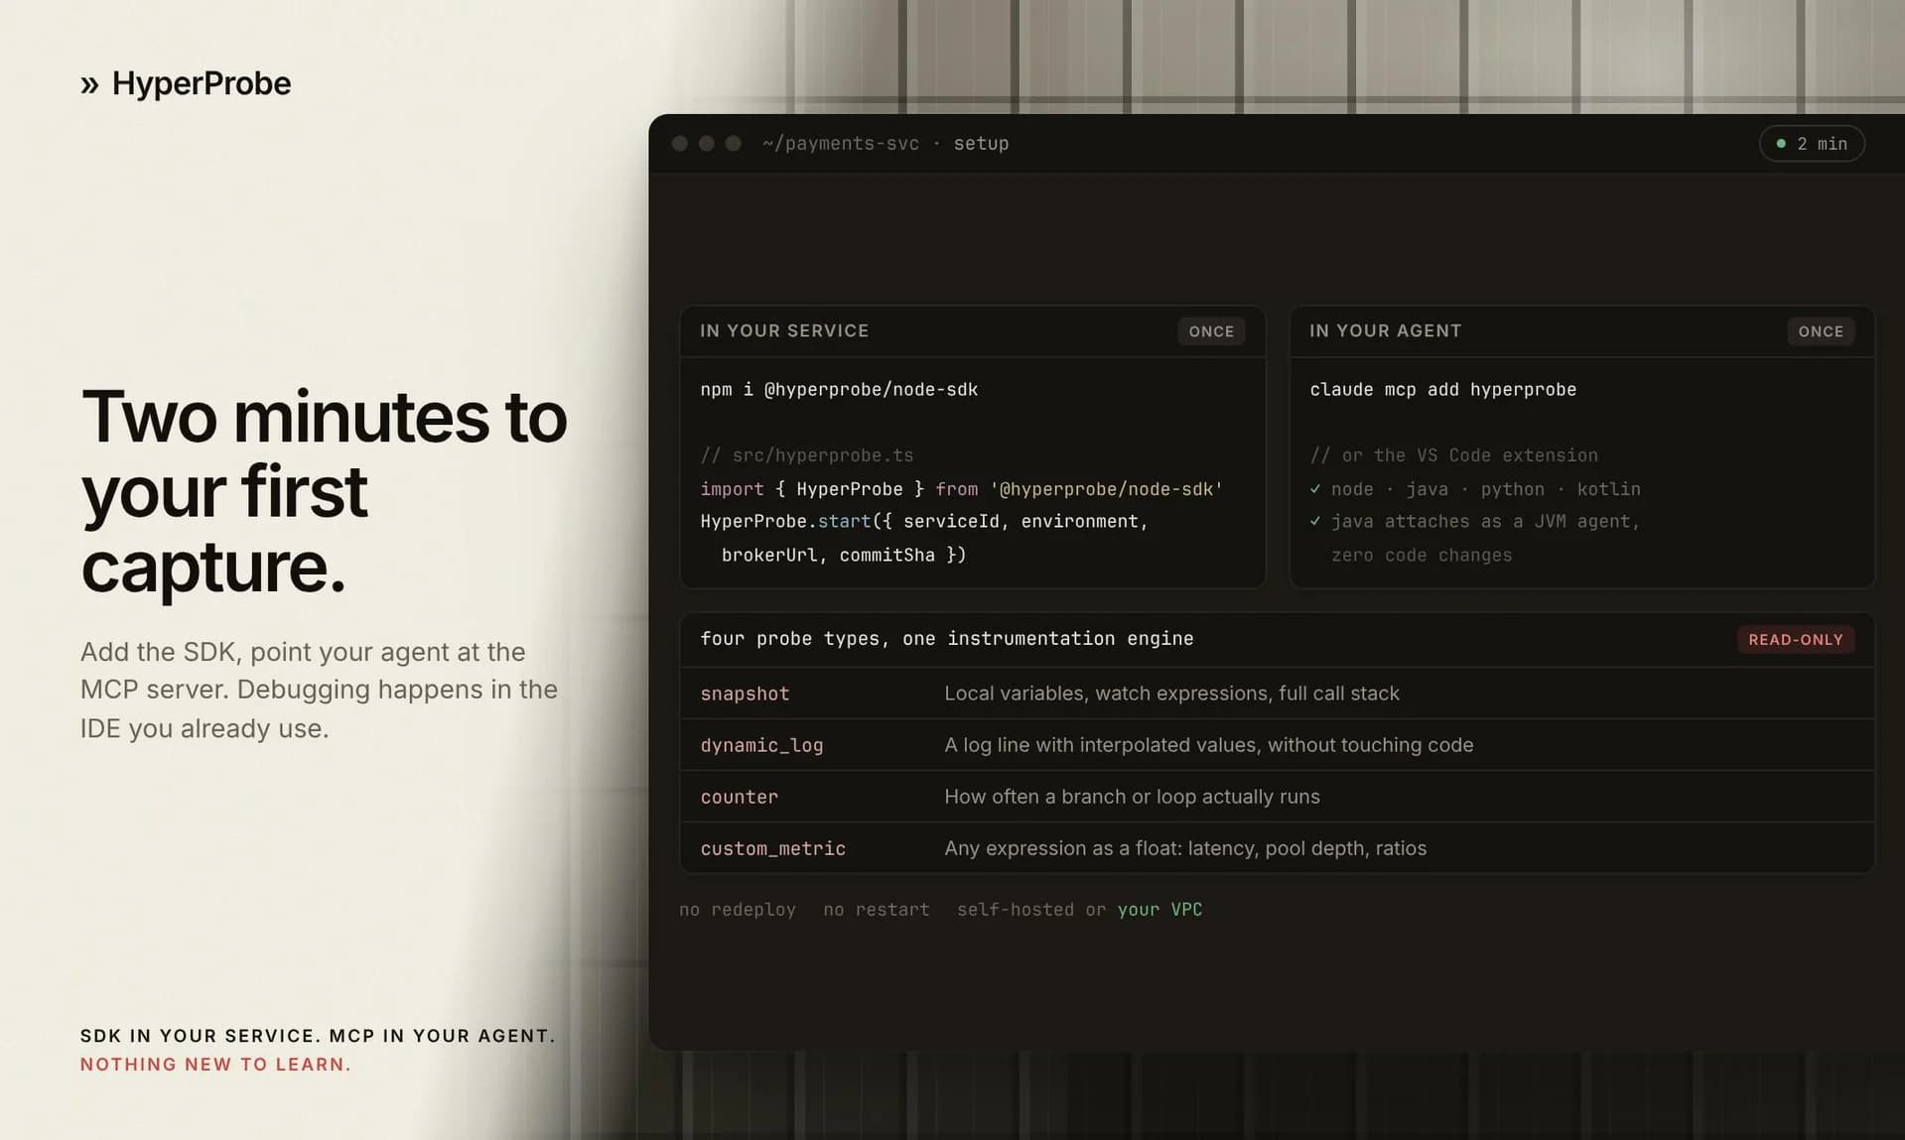Click the red "NOTHING NEW TO LEARN." text
The height and width of the screenshot is (1140, 1905).
click(215, 1065)
